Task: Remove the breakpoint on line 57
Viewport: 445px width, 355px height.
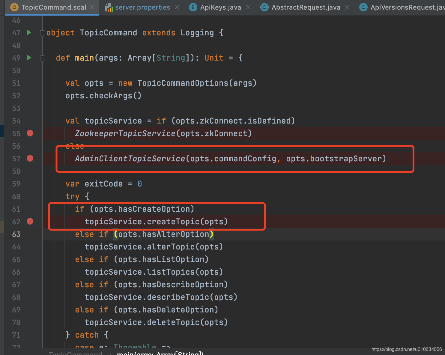Action: [30, 158]
